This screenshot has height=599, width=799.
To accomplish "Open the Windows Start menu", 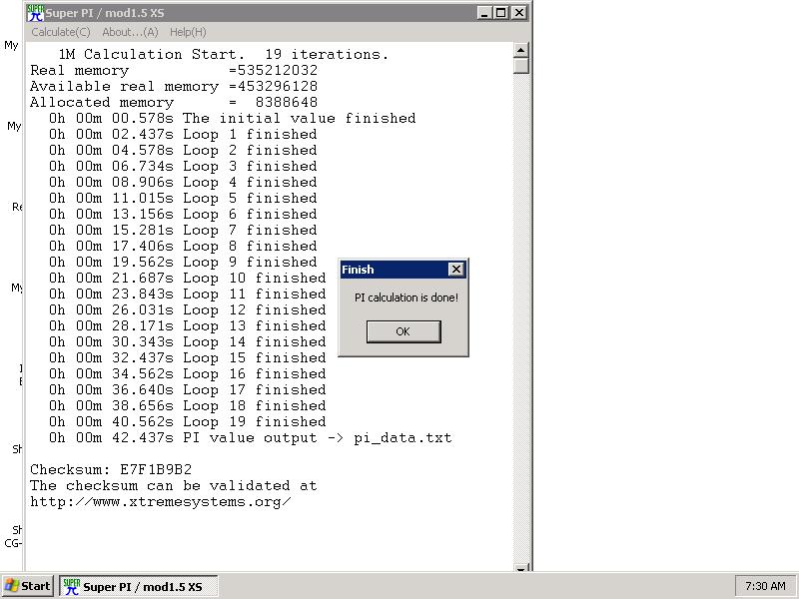I will pos(28,586).
